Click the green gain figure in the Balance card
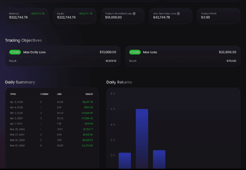This screenshot has width=246, height=170. pos(37,14)
